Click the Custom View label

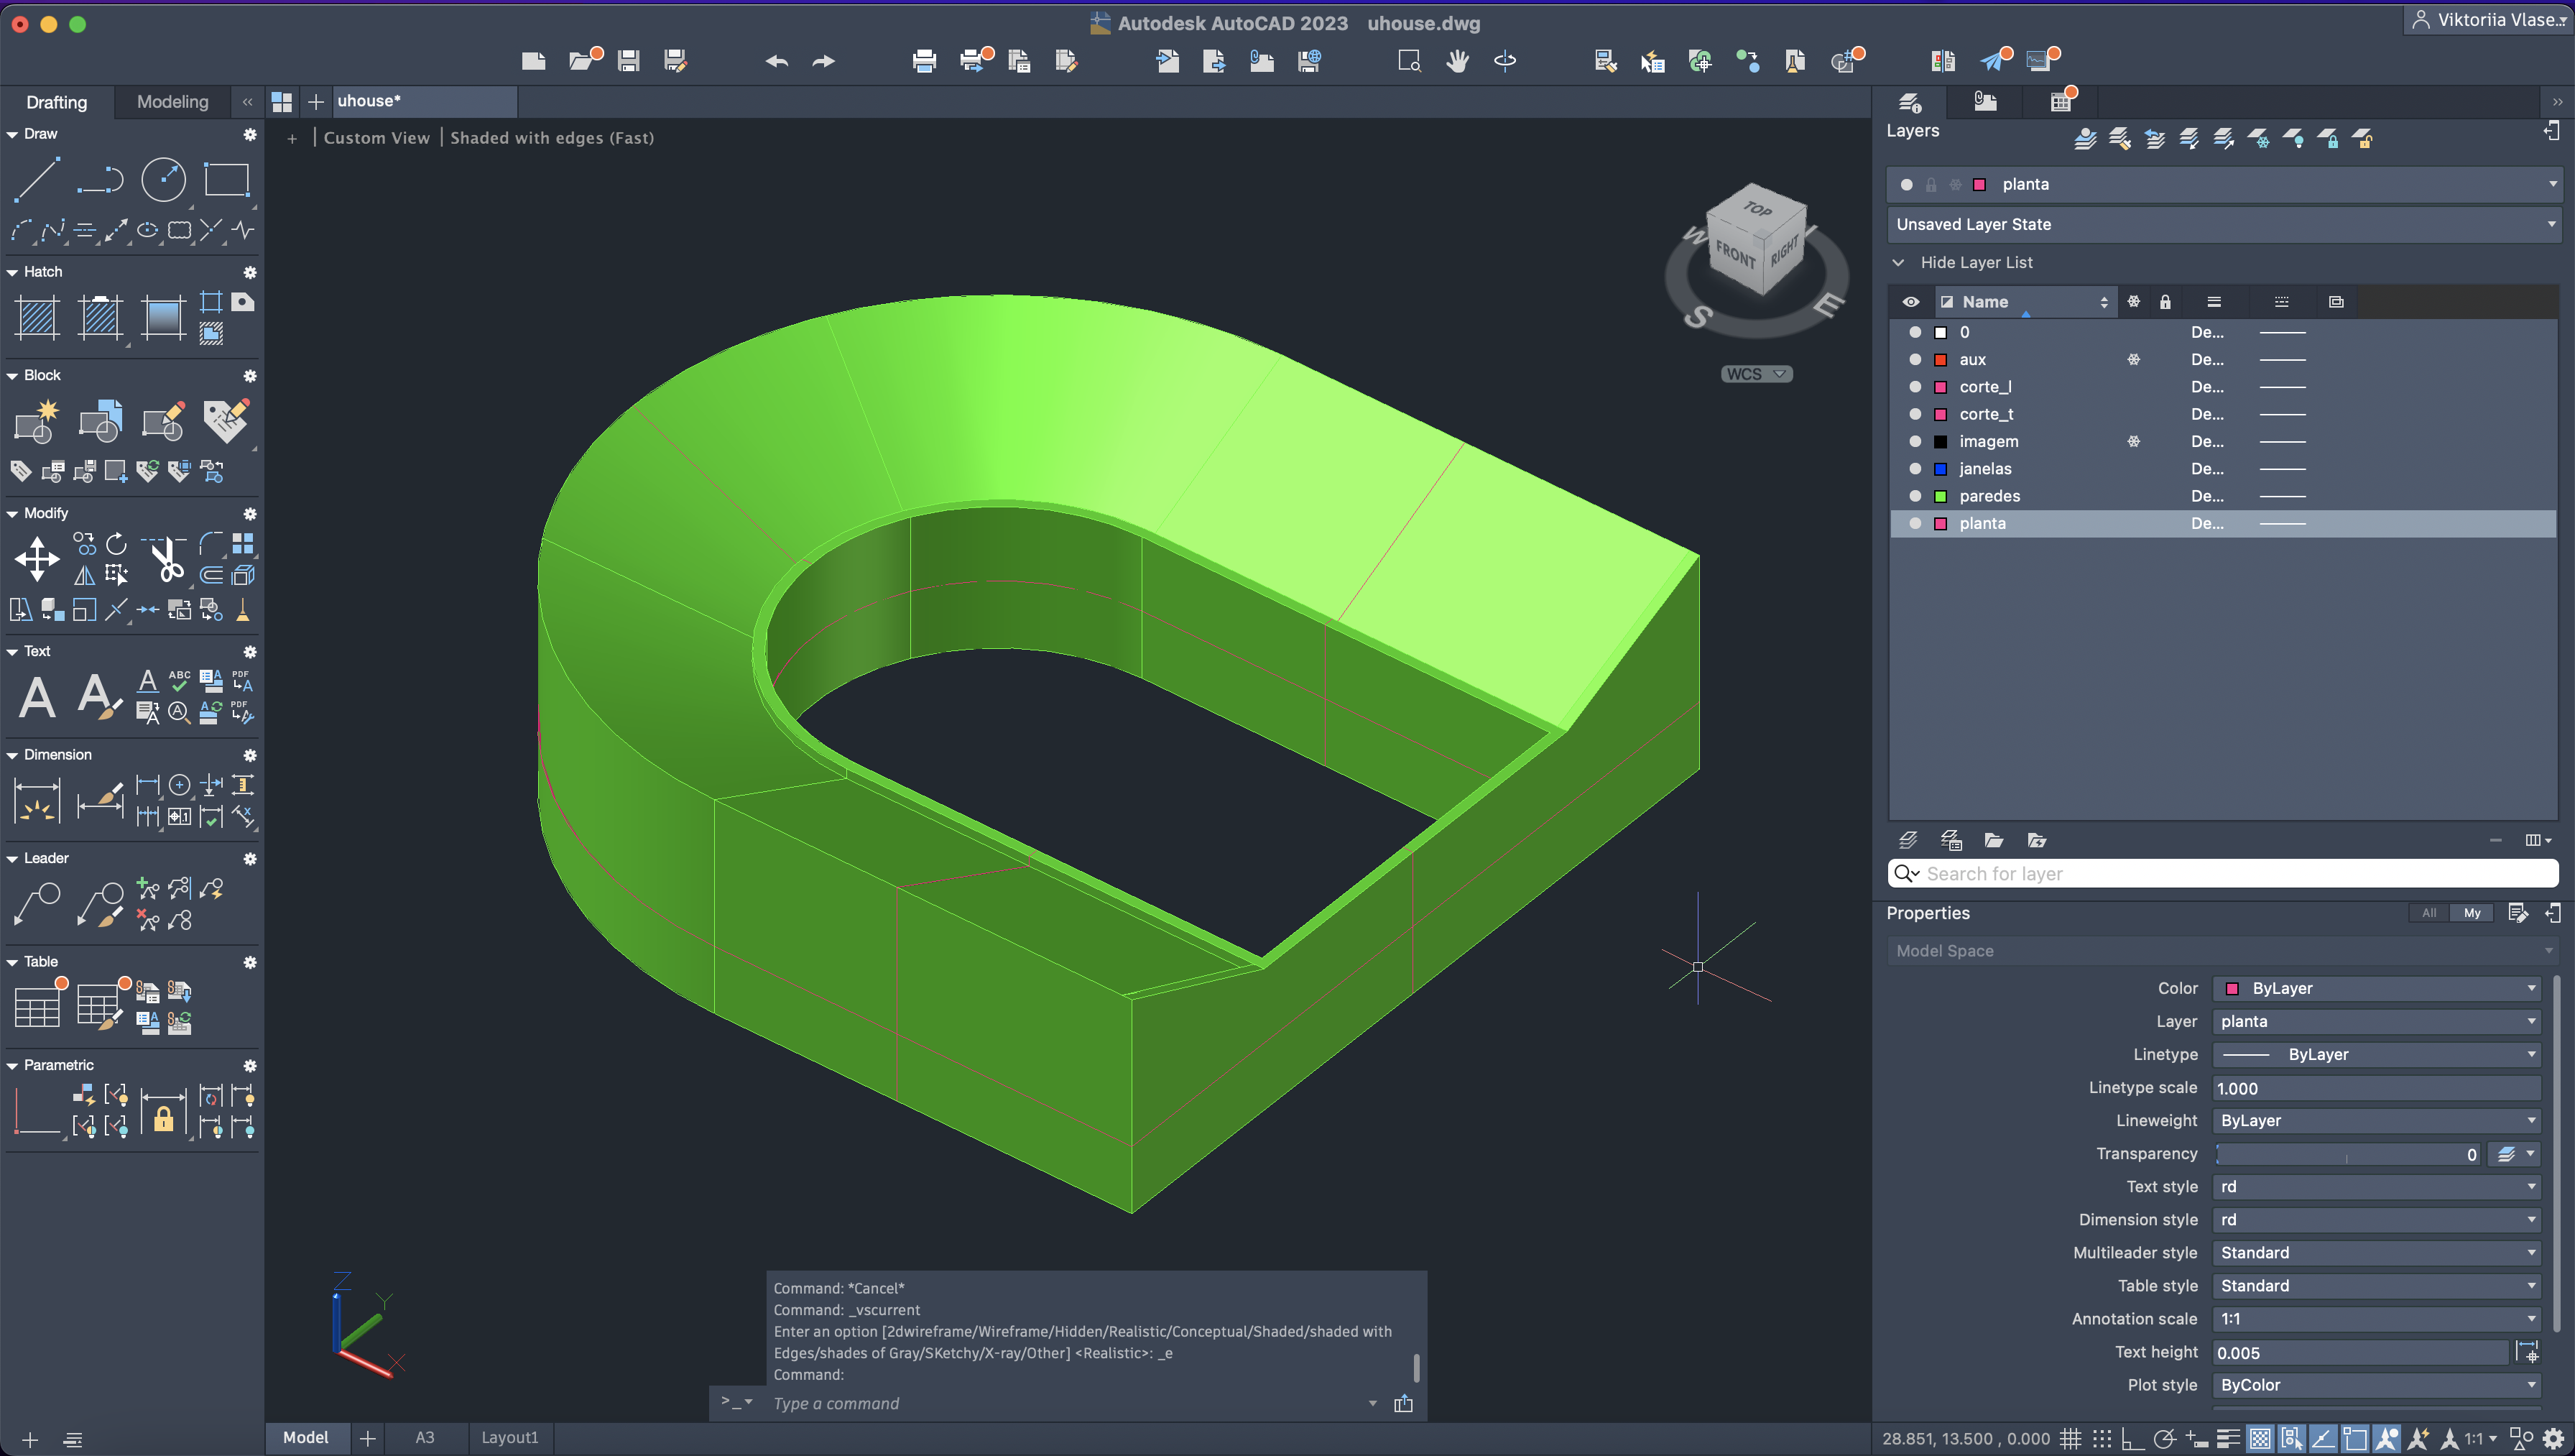click(x=376, y=138)
